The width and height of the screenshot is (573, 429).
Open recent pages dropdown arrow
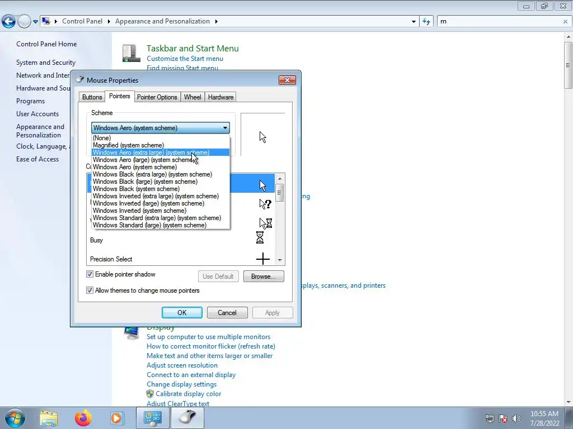(35, 22)
